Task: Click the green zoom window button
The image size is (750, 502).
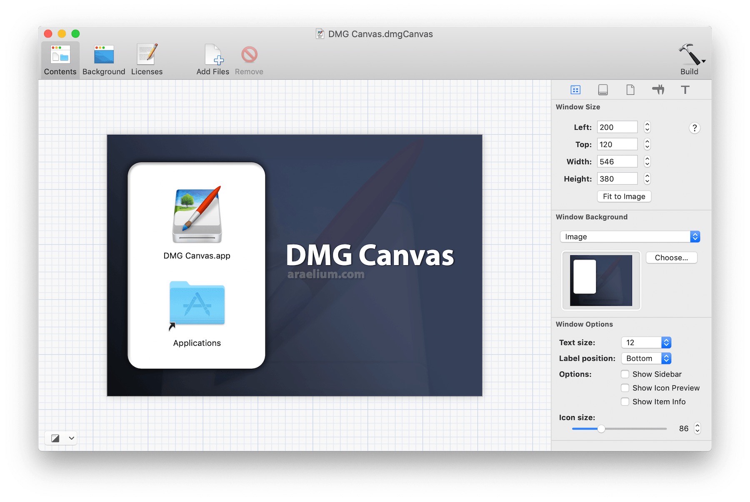Action: pos(75,34)
